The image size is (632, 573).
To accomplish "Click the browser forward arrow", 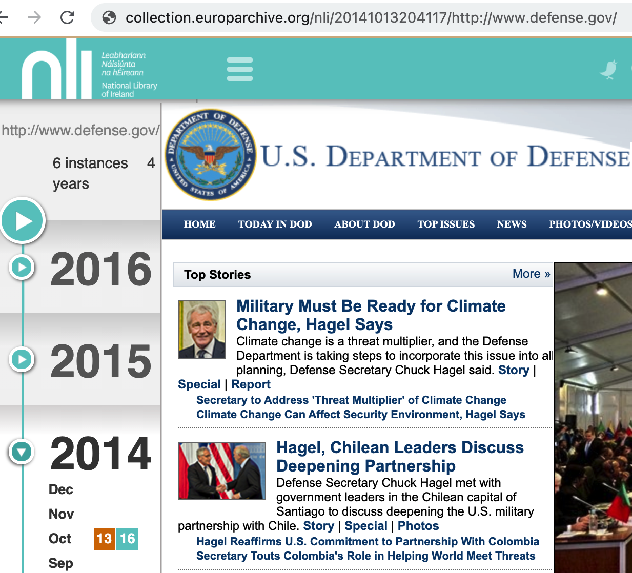I will point(34,18).
